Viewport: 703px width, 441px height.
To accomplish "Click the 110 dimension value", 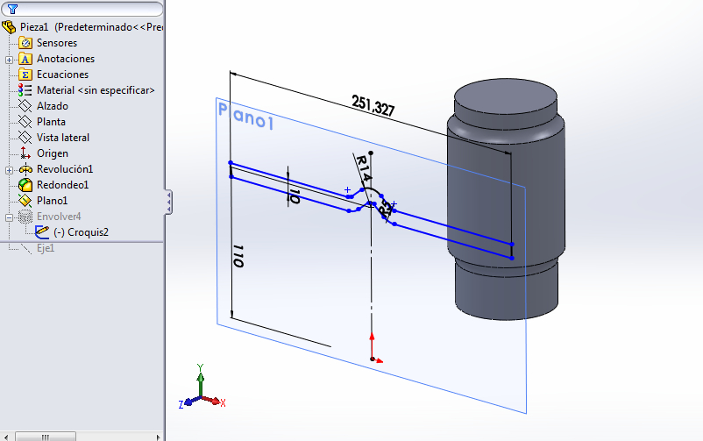I will tap(238, 256).
